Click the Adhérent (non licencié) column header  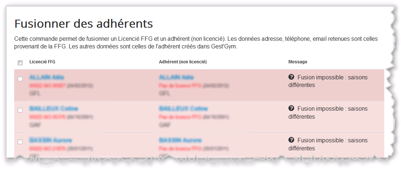pos(183,62)
